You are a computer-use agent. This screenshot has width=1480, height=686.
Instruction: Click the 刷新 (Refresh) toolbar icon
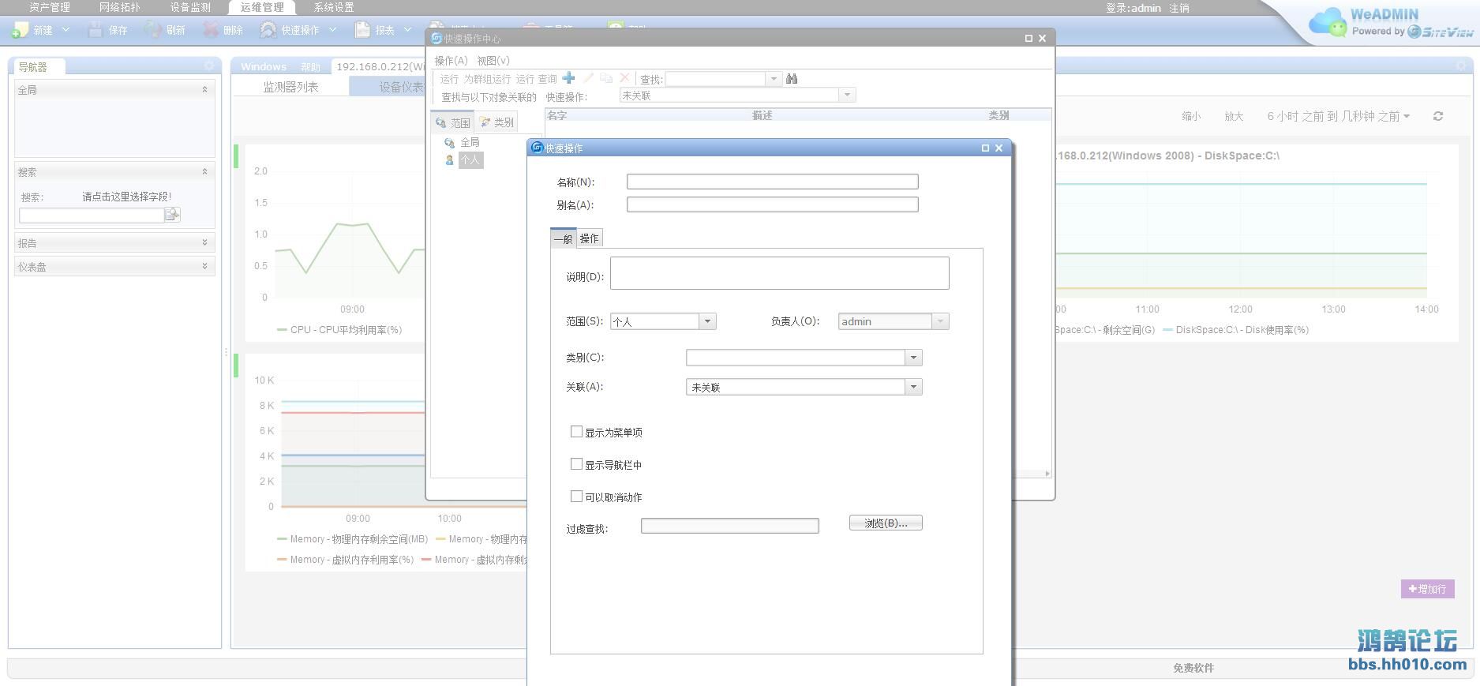point(152,30)
